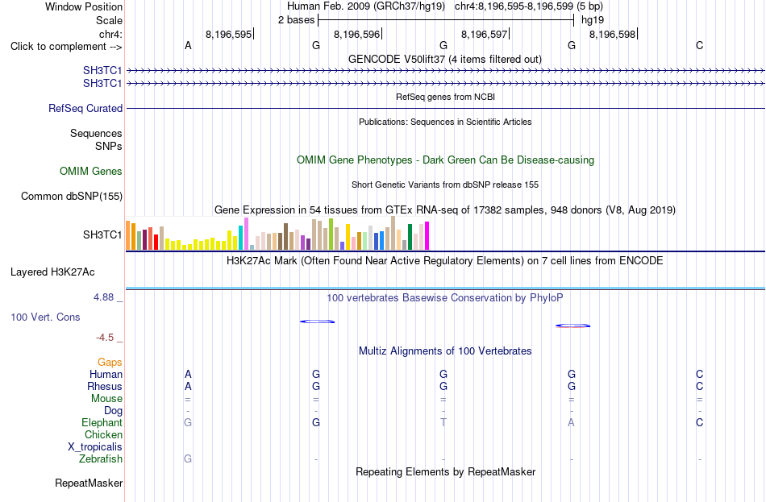Click the RefSeq Curated intron line
Viewport: 766px width, 502px height.
point(446,108)
